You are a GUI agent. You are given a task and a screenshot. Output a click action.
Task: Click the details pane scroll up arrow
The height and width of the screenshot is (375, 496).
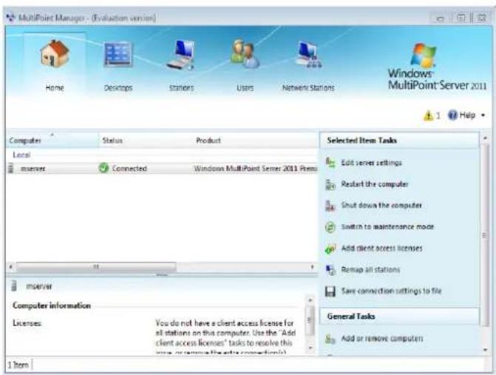[x=310, y=300]
